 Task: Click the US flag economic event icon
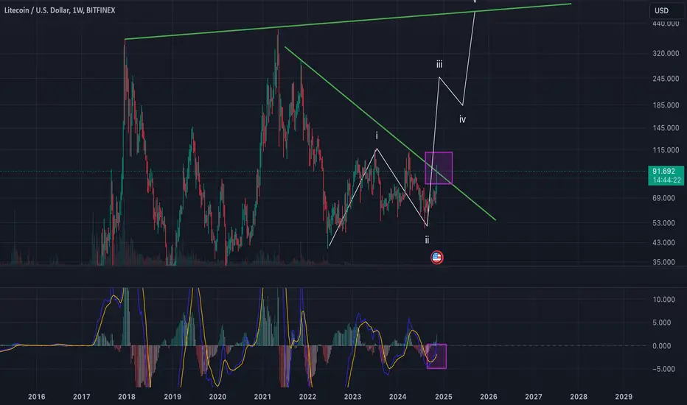(437, 258)
